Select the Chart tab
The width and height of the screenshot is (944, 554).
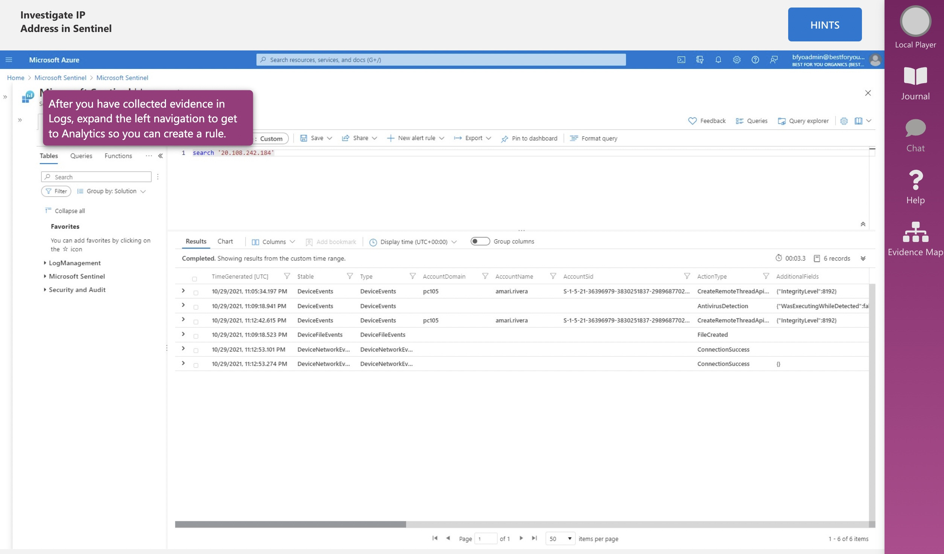coord(225,241)
